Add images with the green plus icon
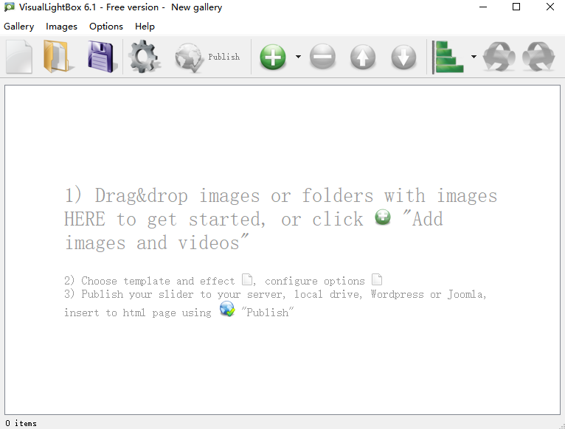 click(x=273, y=57)
